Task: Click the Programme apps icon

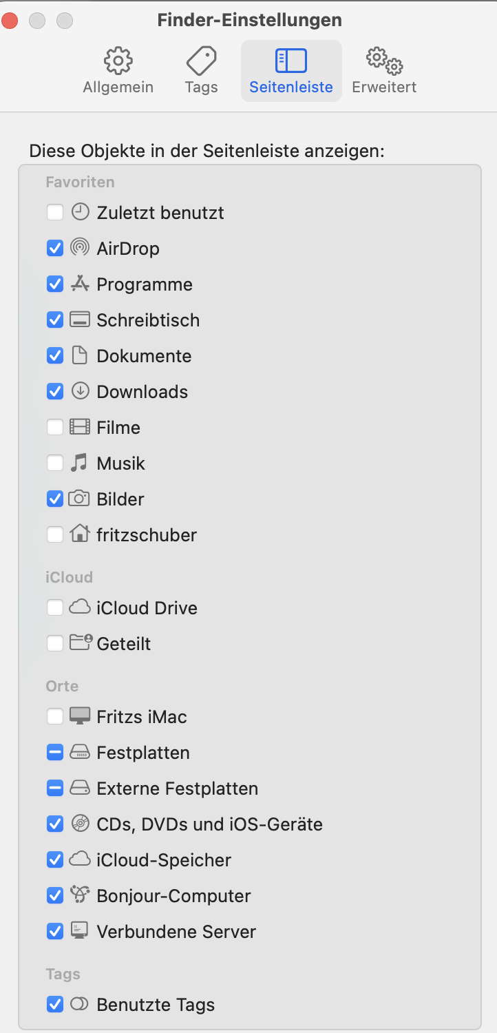Action: coord(80,284)
